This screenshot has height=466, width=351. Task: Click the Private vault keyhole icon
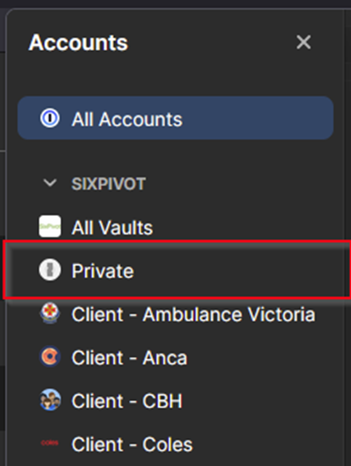pyautogui.click(x=50, y=270)
